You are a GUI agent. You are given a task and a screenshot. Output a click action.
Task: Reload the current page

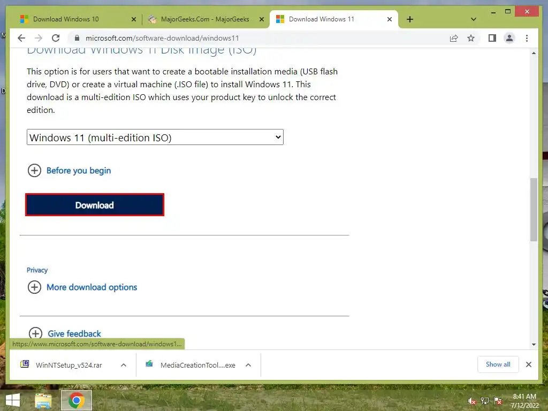pyautogui.click(x=56, y=38)
